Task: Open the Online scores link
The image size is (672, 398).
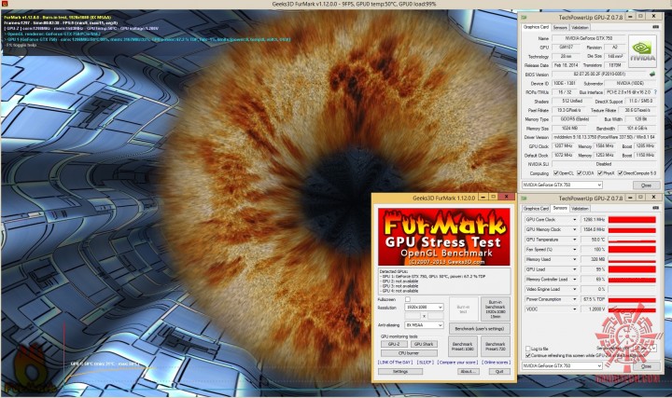Action: tap(496, 362)
